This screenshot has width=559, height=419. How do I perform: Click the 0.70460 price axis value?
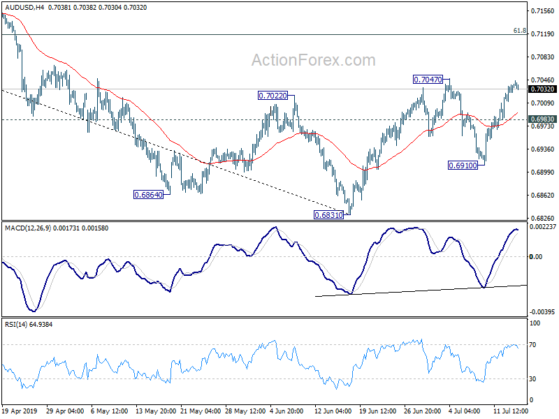pos(543,80)
